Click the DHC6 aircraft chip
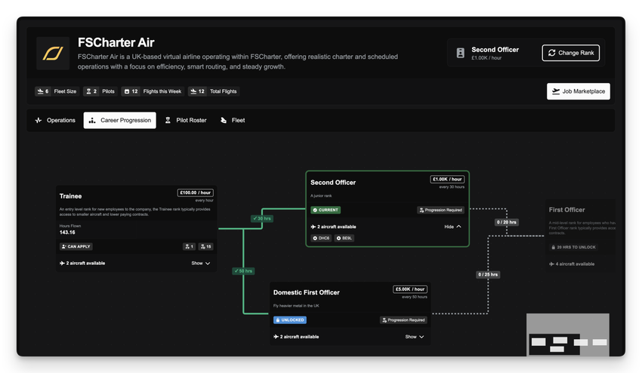 click(x=322, y=238)
